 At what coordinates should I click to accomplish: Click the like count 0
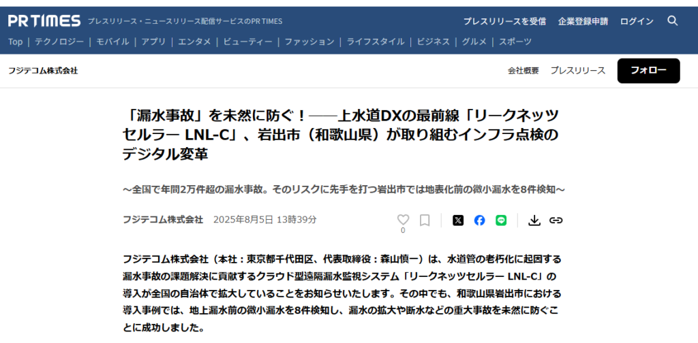click(403, 231)
